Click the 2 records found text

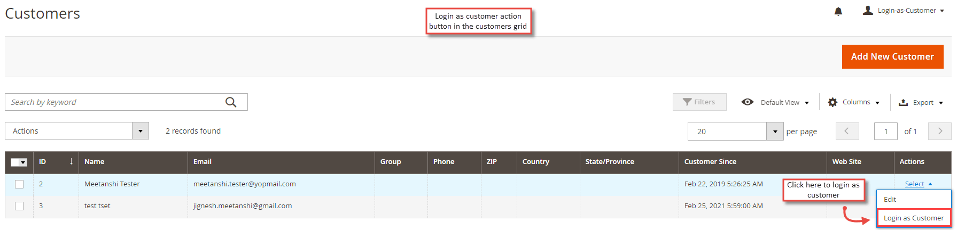pos(193,131)
